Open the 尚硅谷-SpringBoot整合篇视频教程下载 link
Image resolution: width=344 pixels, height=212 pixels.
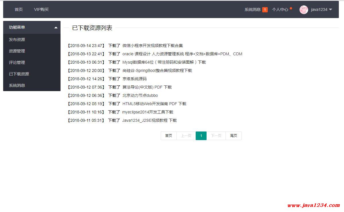point(157,70)
